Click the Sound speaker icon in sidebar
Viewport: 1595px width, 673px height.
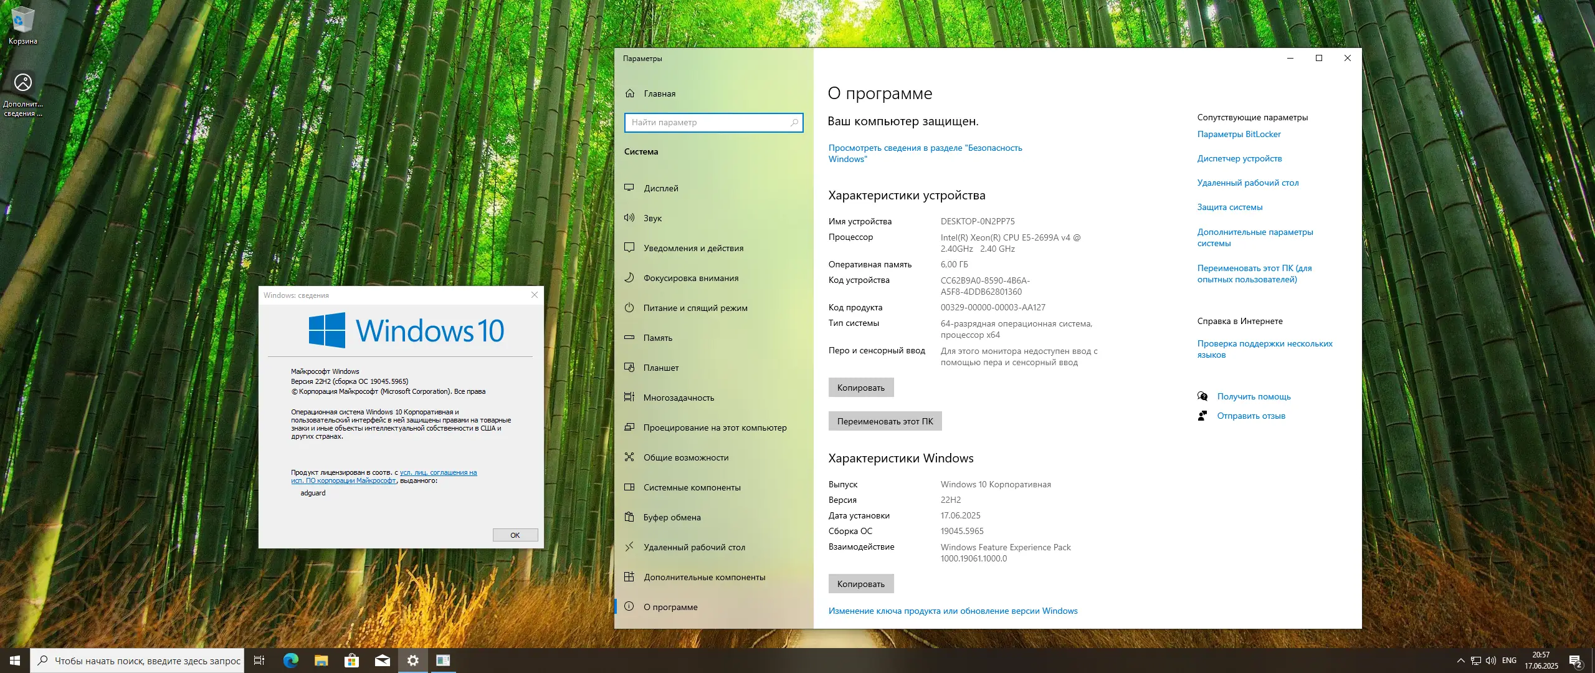click(x=629, y=217)
